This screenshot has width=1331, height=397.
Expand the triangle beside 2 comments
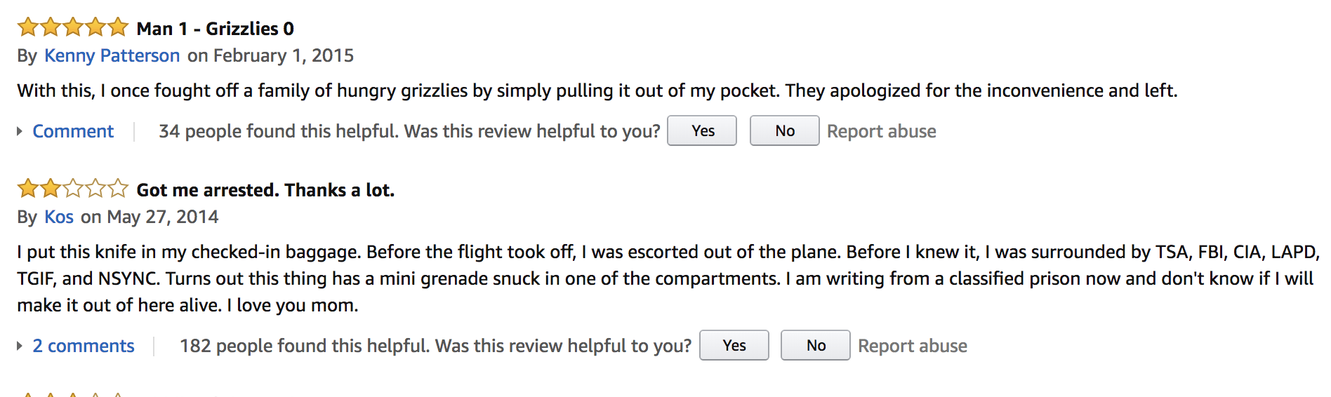[20, 346]
